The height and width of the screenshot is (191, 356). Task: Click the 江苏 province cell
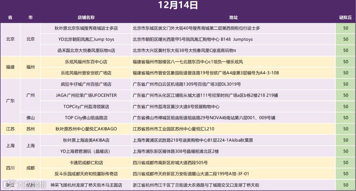(10, 129)
